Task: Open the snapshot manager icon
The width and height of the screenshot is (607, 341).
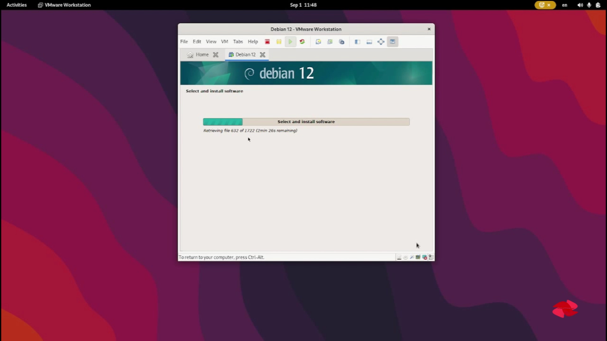Action: click(341, 42)
